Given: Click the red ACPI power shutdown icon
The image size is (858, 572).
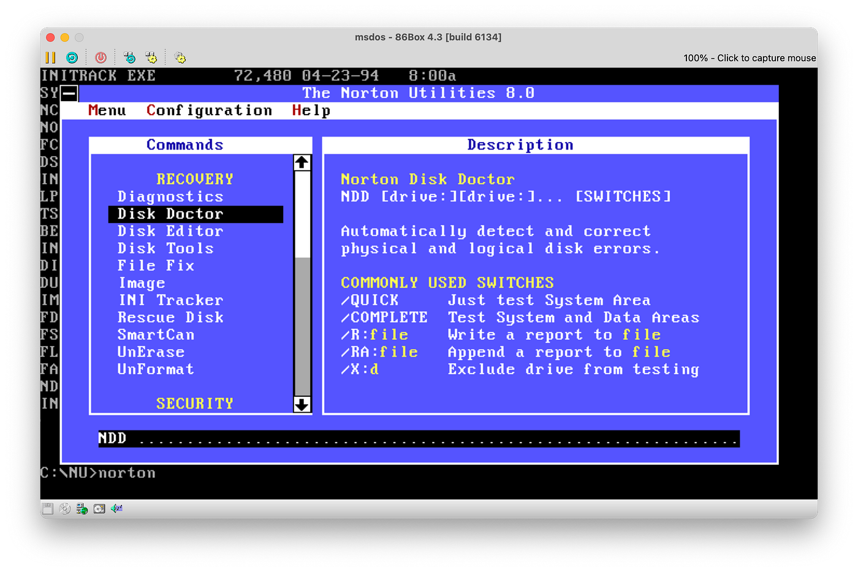Looking at the screenshot, I should [101, 58].
